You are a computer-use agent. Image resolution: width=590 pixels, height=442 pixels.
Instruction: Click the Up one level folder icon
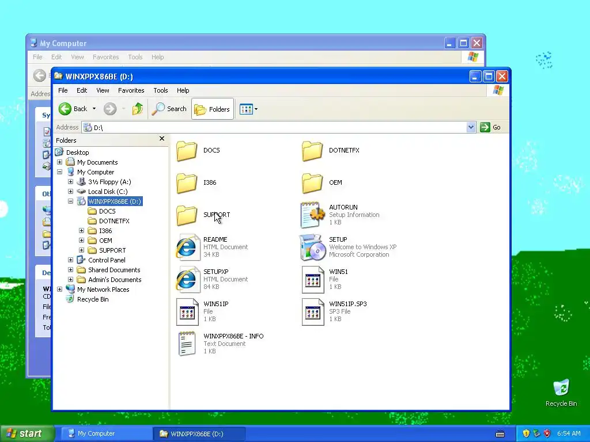tap(138, 109)
